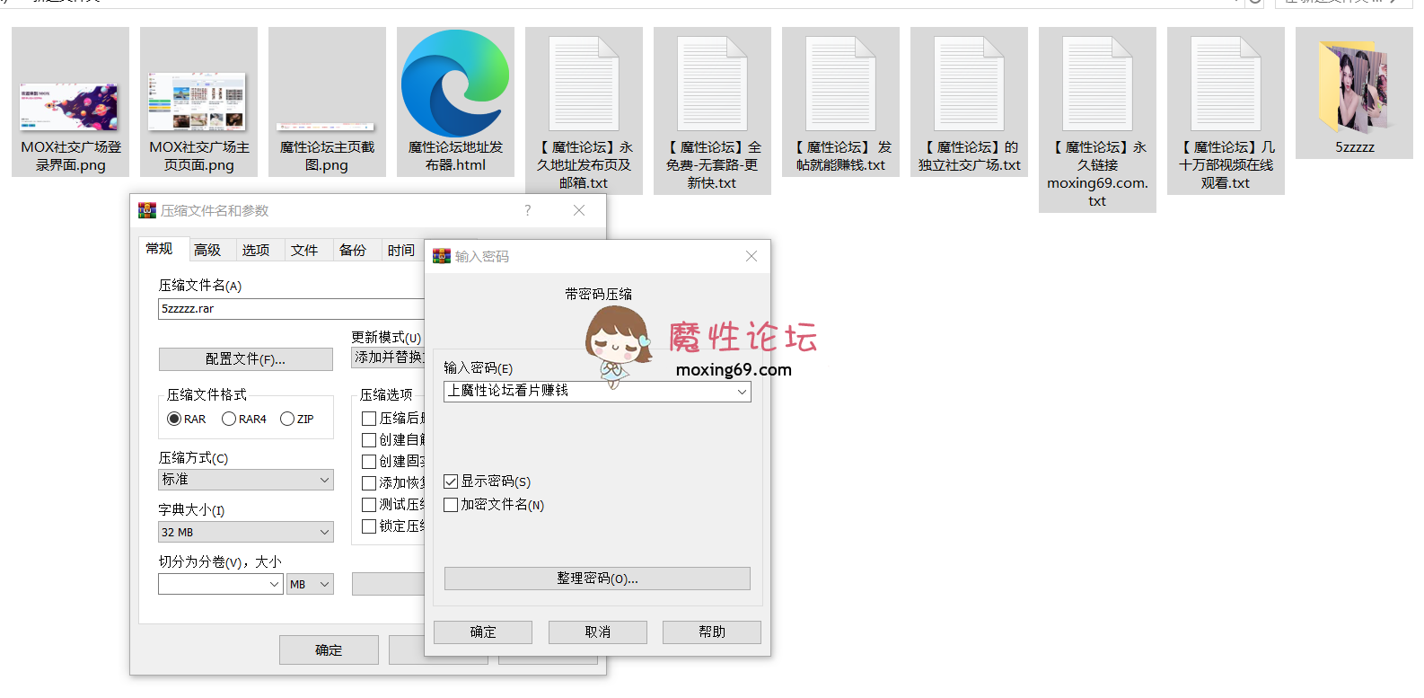Select 魔性论坛主页截图.png file
1424x698 pixels.
coord(326,127)
